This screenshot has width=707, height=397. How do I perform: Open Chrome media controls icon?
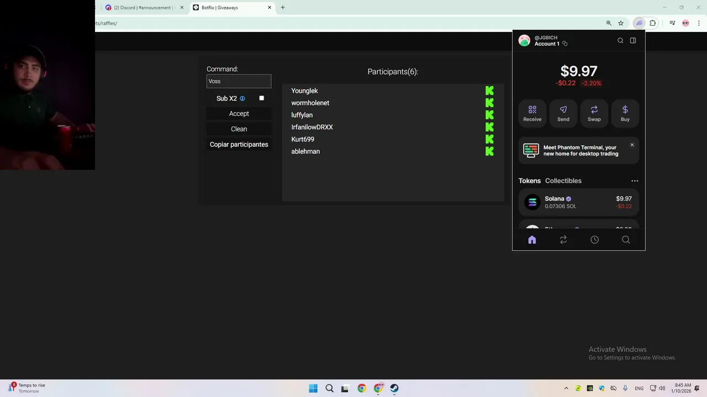(672, 23)
